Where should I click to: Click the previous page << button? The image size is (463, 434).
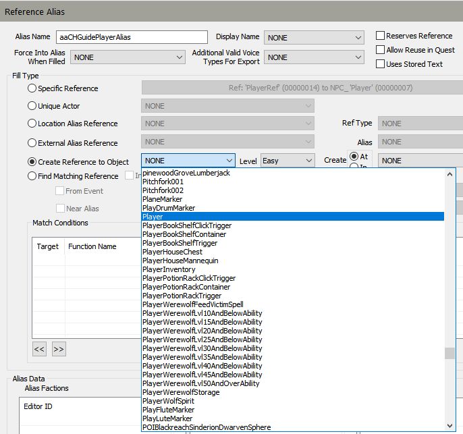tap(39, 349)
